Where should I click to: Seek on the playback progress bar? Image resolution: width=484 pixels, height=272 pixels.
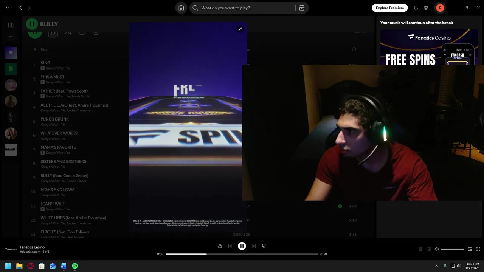[242, 254]
